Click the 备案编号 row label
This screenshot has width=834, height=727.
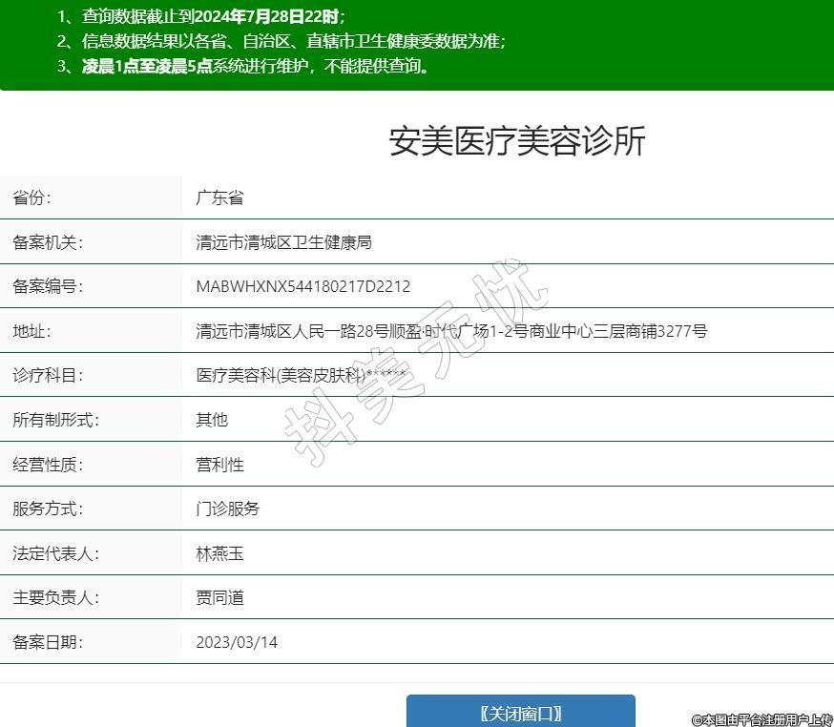point(48,286)
